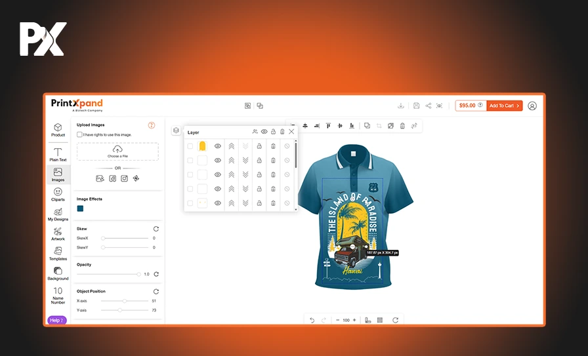588x356 pixels.
Task: Switch to the Templates tab
Action: [58, 253]
